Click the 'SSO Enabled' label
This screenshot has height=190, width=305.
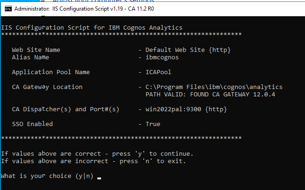32,124
